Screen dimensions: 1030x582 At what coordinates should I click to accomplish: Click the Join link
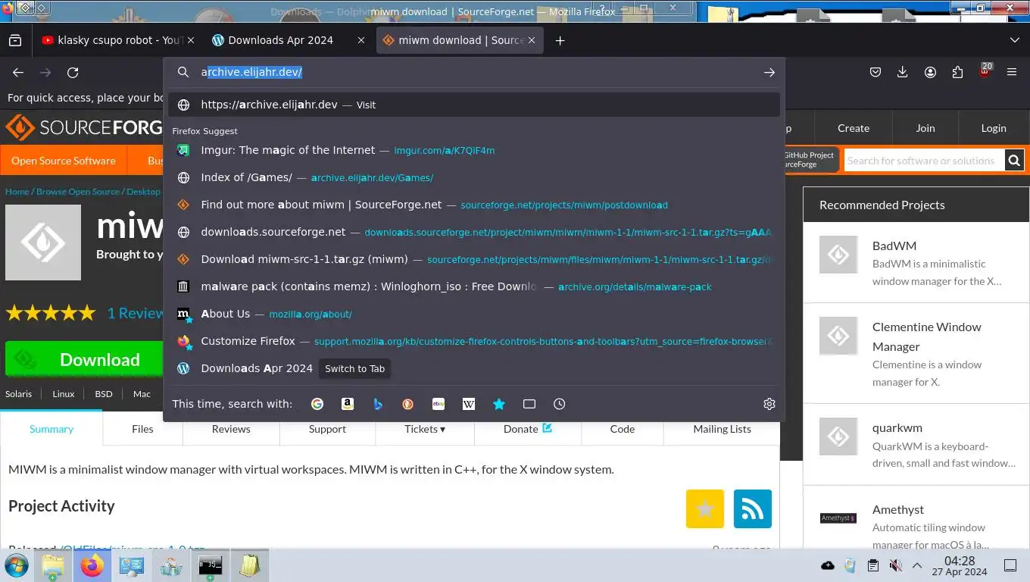925,128
